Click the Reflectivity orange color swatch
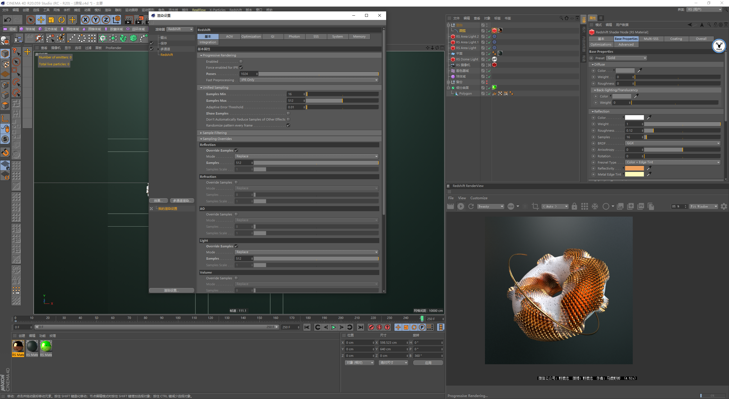This screenshot has width=729, height=399. pos(634,168)
